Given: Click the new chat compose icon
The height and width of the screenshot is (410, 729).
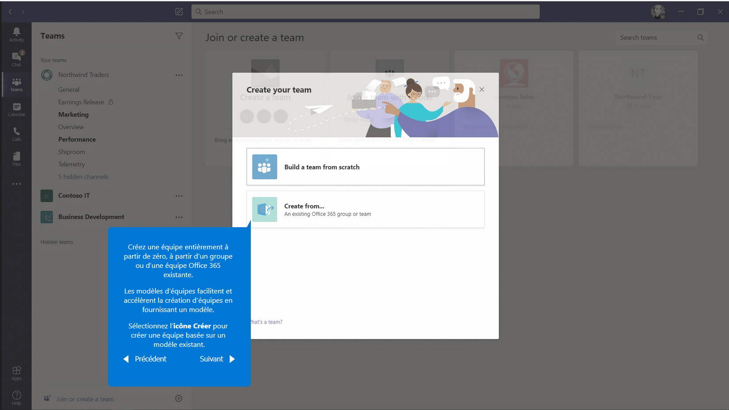Looking at the screenshot, I should (179, 12).
